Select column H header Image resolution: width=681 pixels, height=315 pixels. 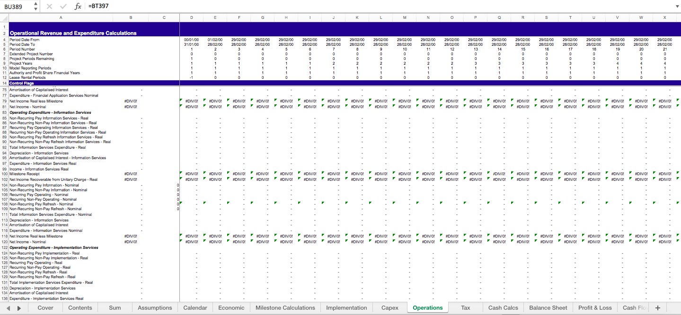pyautogui.click(x=286, y=17)
